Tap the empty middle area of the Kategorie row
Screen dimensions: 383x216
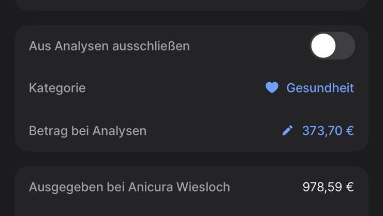tap(175, 88)
